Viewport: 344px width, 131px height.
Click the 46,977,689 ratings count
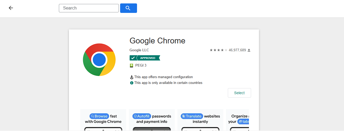[x=237, y=50]
